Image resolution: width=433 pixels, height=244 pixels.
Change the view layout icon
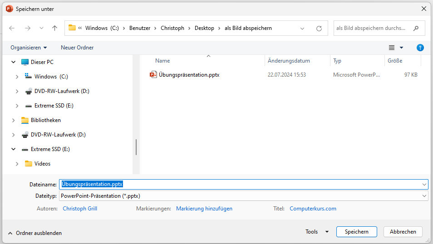pos(392,48)
